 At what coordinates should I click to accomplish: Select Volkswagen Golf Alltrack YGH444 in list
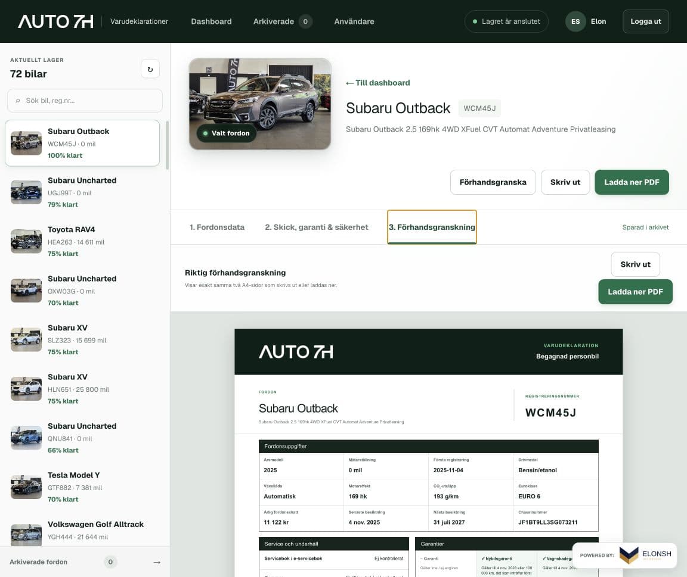pyautogui.click(x=82, y=531)
